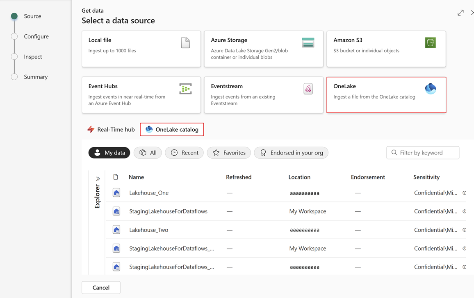Click the Local file document icon
Viewport: 474px width, 298px height.
click(185, 43)
